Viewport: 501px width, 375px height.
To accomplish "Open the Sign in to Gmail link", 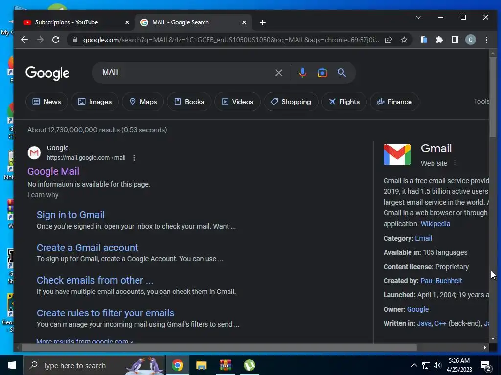I will (70, 215).
